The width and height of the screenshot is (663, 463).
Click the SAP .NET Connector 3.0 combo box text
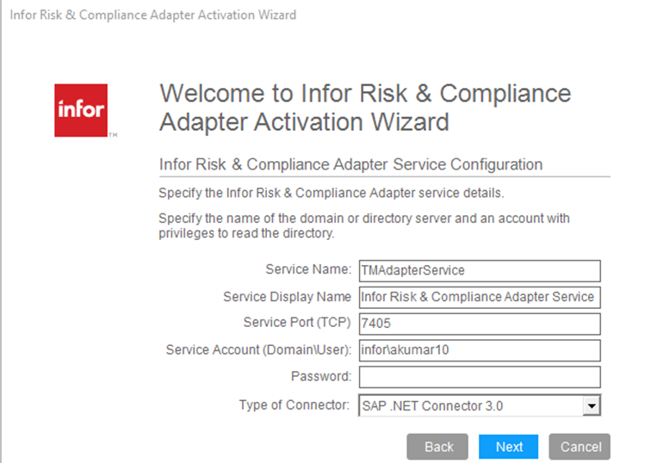[469, 405]
